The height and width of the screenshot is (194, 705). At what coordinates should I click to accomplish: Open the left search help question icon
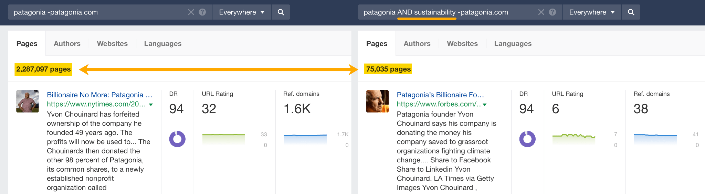click(202, 12)
